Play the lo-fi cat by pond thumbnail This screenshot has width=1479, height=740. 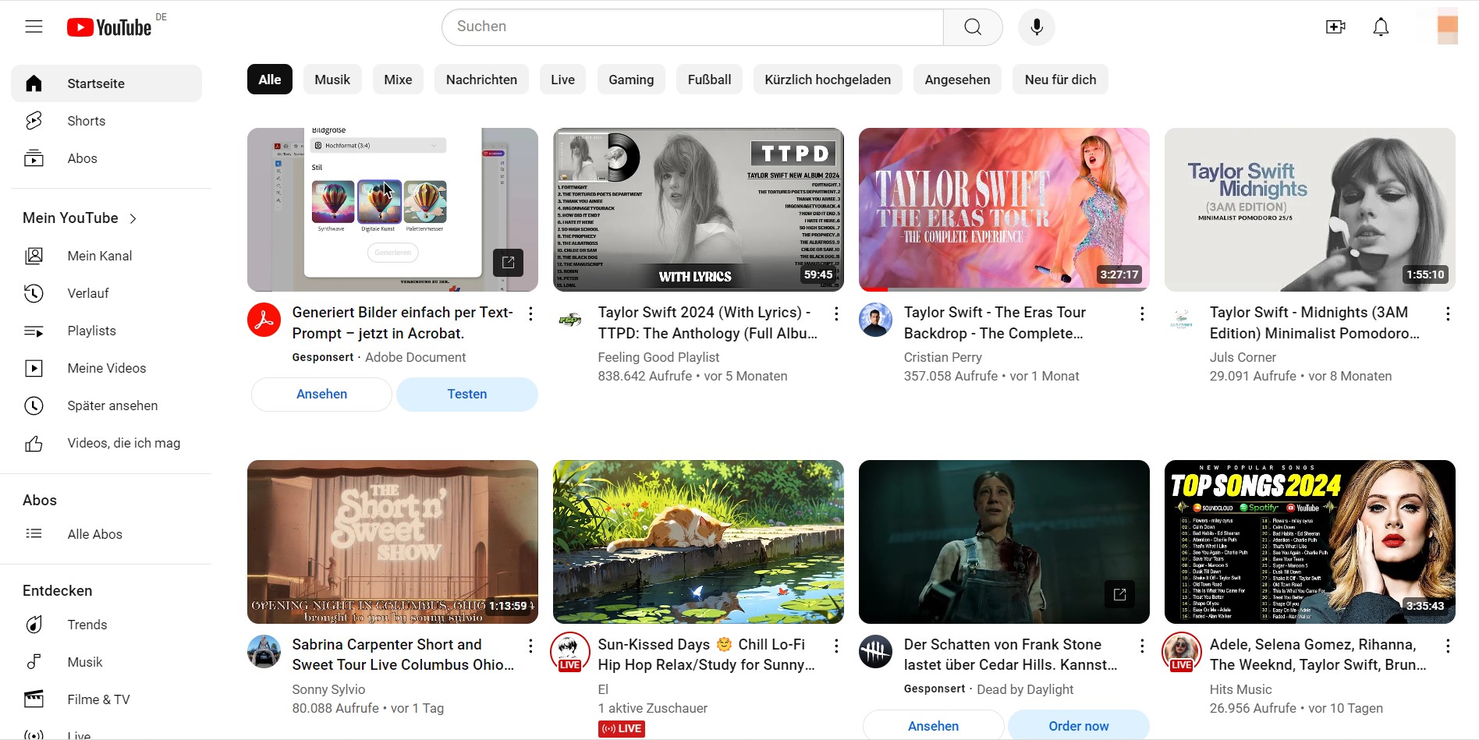(698, 542)
